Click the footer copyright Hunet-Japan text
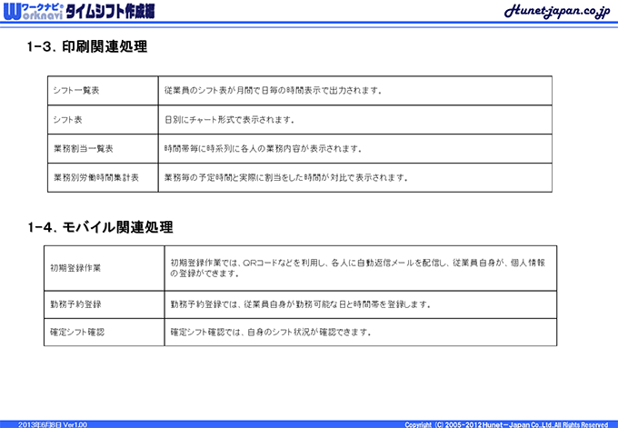Image resolution: width=618 pixels, height=428 pixels. [x=506, y=424]
